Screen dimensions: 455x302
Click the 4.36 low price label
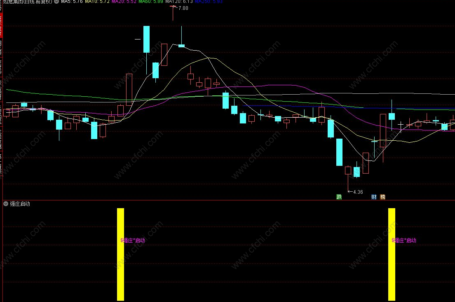click(358, 192)
